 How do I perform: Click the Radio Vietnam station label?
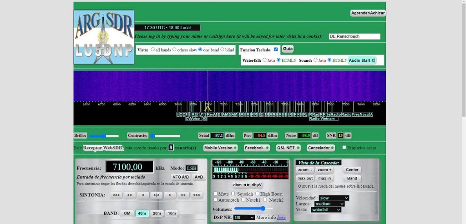(x=324, y=119)
